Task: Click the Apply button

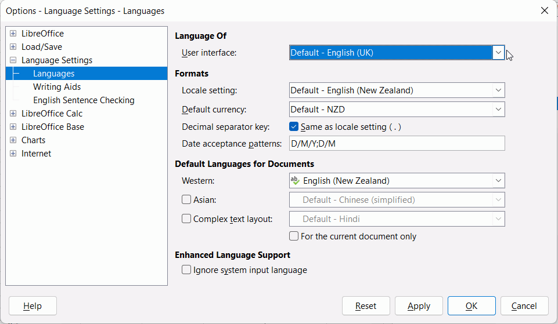Action: pyautogui.click(x=419, y=306)
